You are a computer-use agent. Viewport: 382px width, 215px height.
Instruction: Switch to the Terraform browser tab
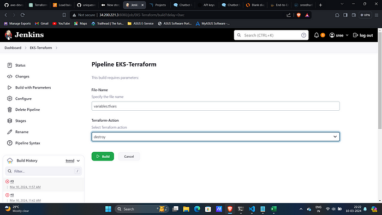pyautogui.click(x=38, y=5)
